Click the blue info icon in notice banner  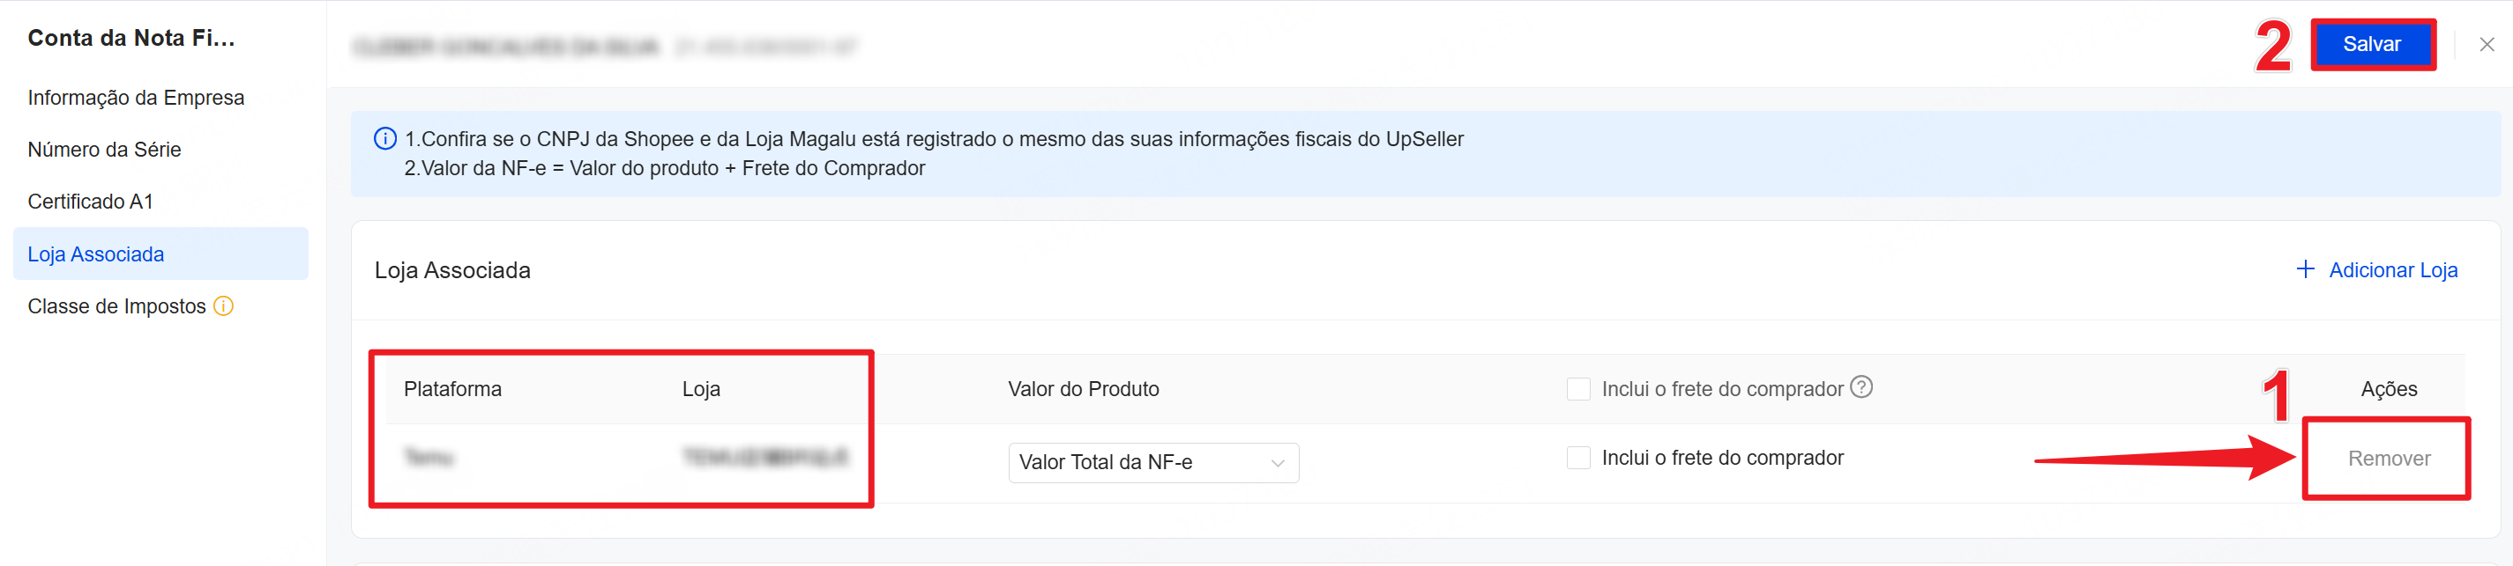[x=385, y=138]
